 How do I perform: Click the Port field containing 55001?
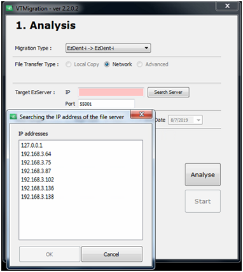coord(106,104)
